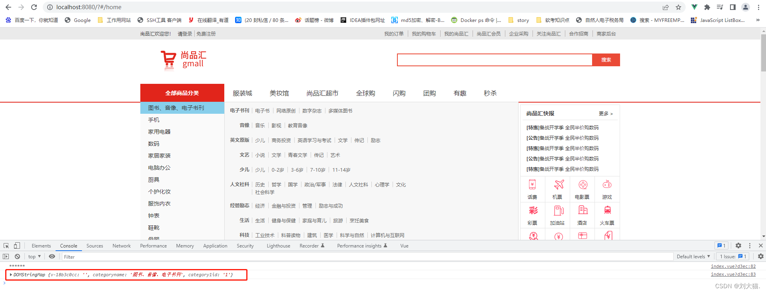Open Chrome's three-dot menu
766x293 pixels.
click(758, 7)
